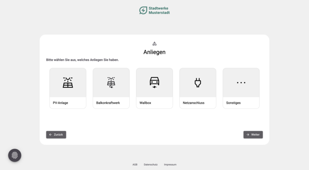
Task: Open the Datenschutz footer link
Action: 150,165
